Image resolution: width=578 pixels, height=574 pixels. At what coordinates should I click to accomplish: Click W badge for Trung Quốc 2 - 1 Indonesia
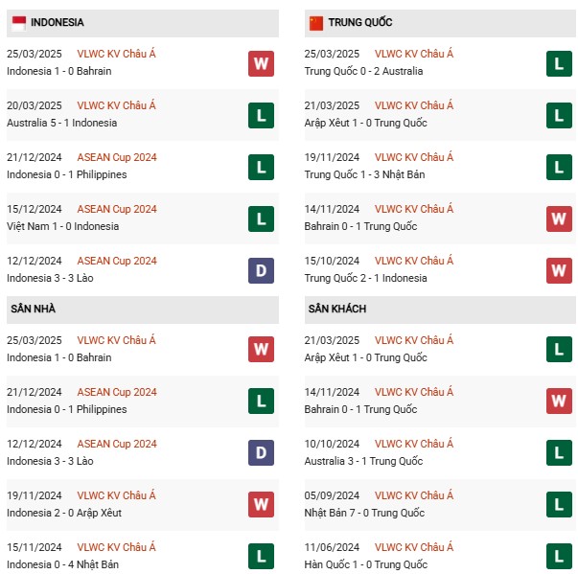559,270
